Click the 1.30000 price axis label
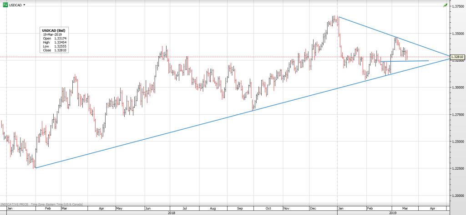Viewport: 466px width, 215px height. click(x=458, y=88)
